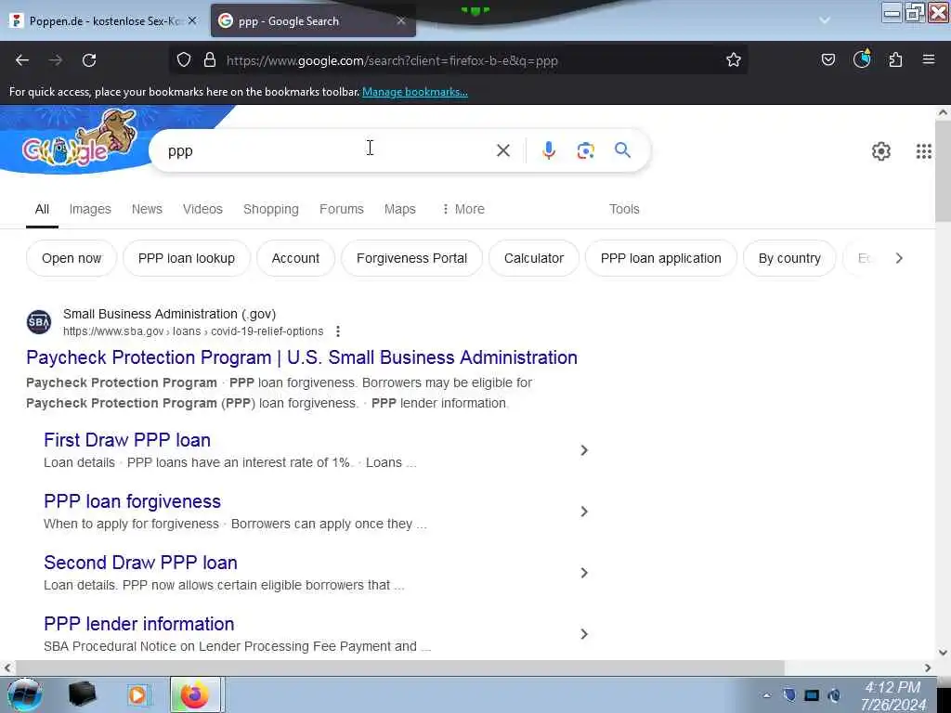Select the Forums search tab
The image size is (951, 713).
342,209
